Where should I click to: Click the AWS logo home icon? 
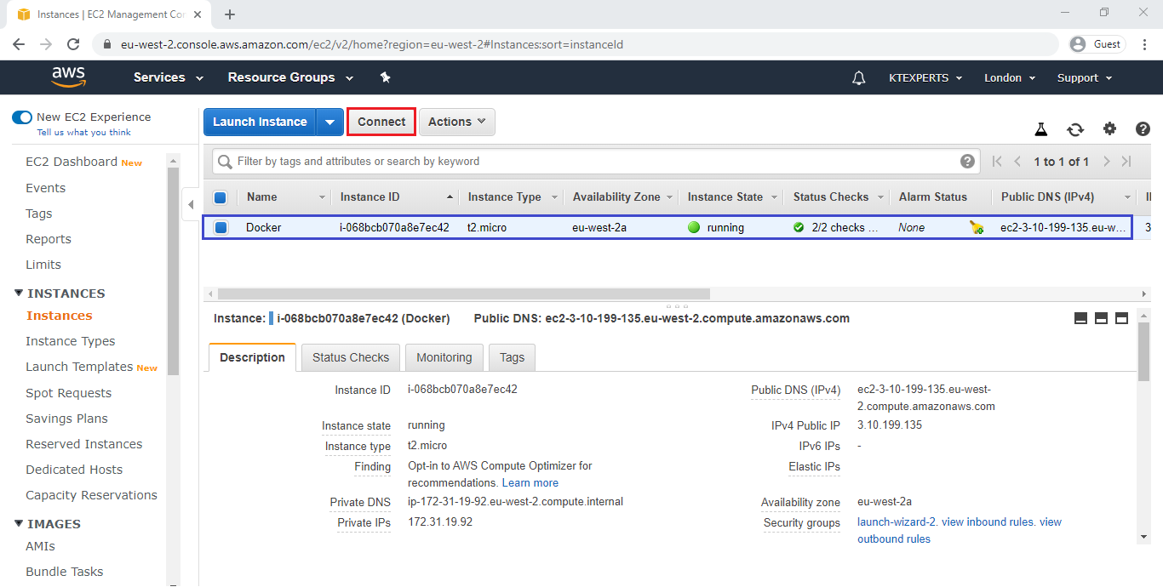69,77
